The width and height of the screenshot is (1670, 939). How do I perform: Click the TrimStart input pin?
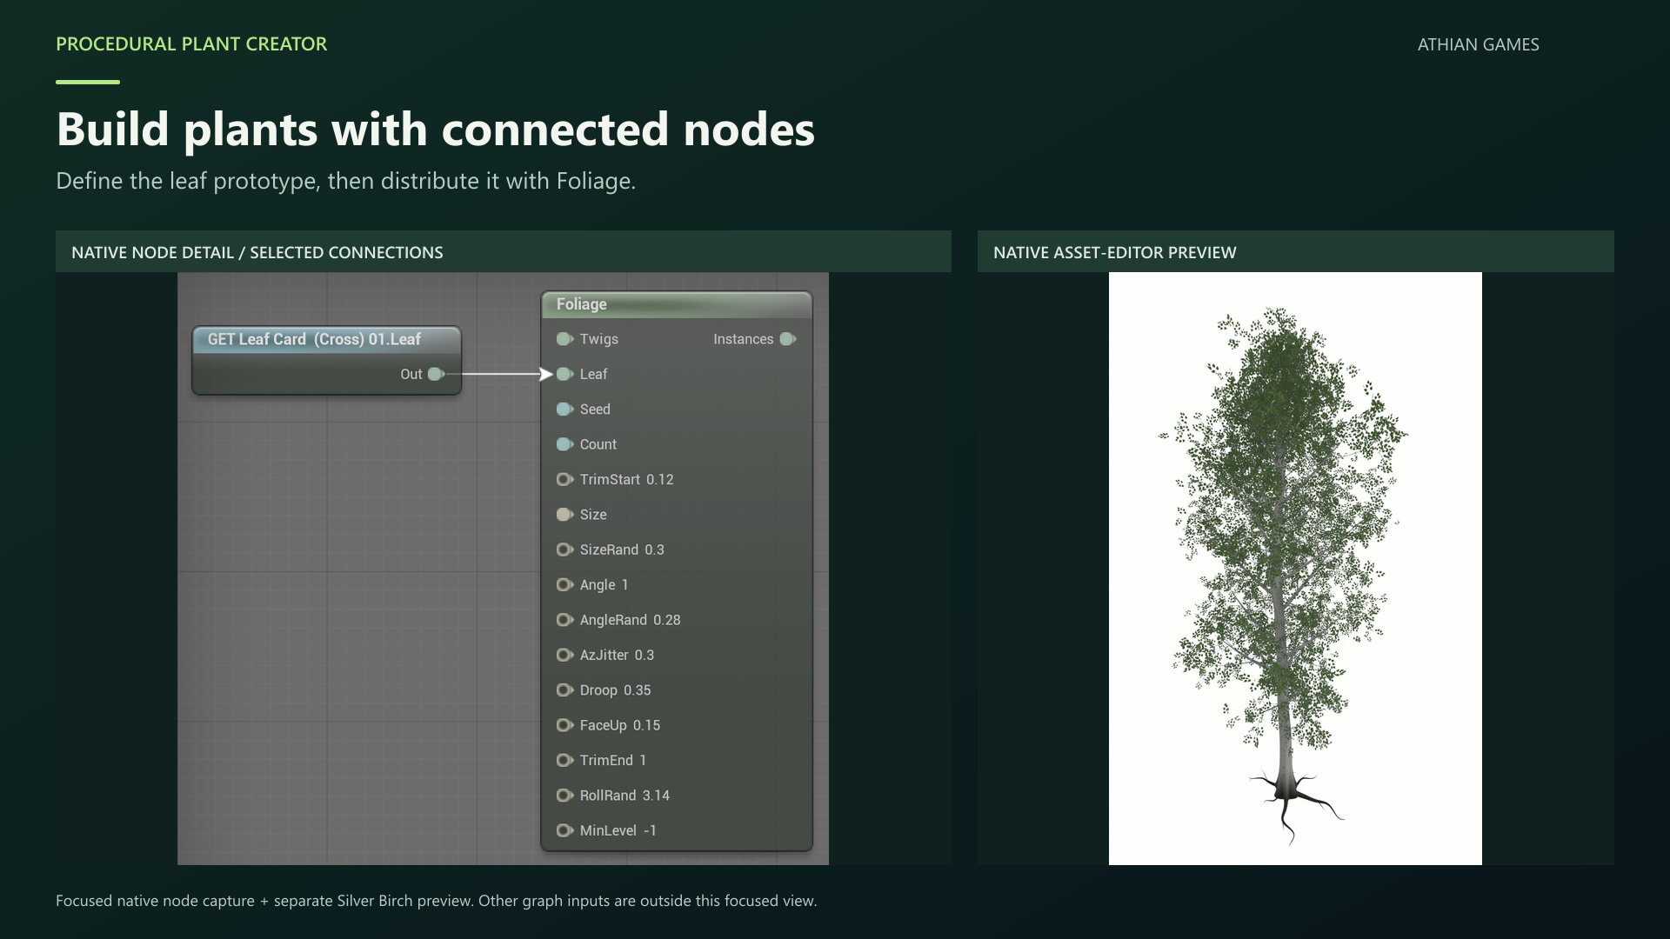point(564,480)
